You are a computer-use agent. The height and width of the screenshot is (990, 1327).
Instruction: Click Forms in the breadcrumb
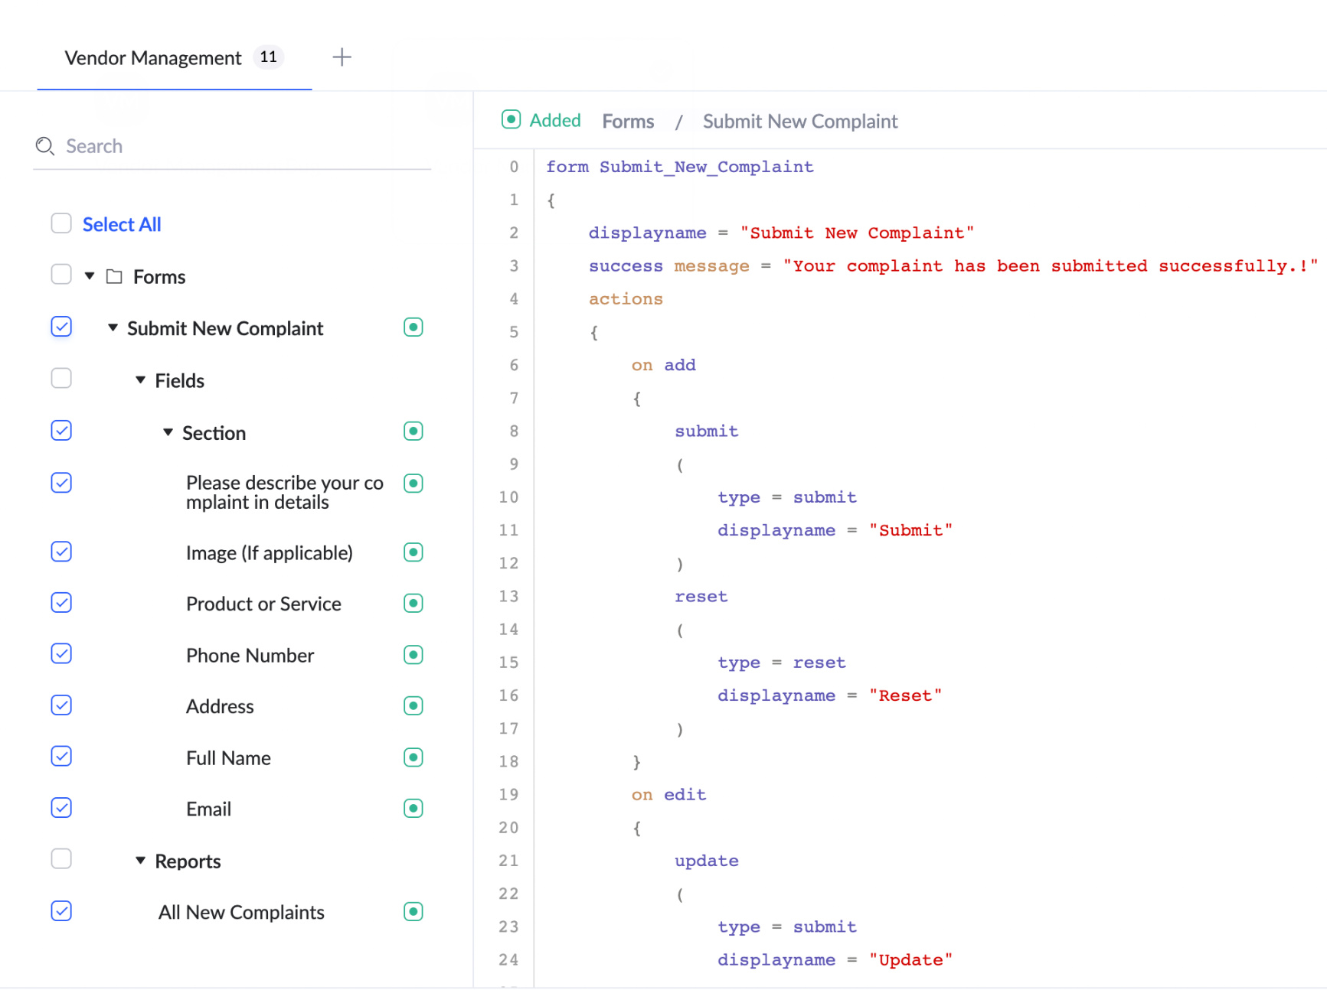pos(628,122)
